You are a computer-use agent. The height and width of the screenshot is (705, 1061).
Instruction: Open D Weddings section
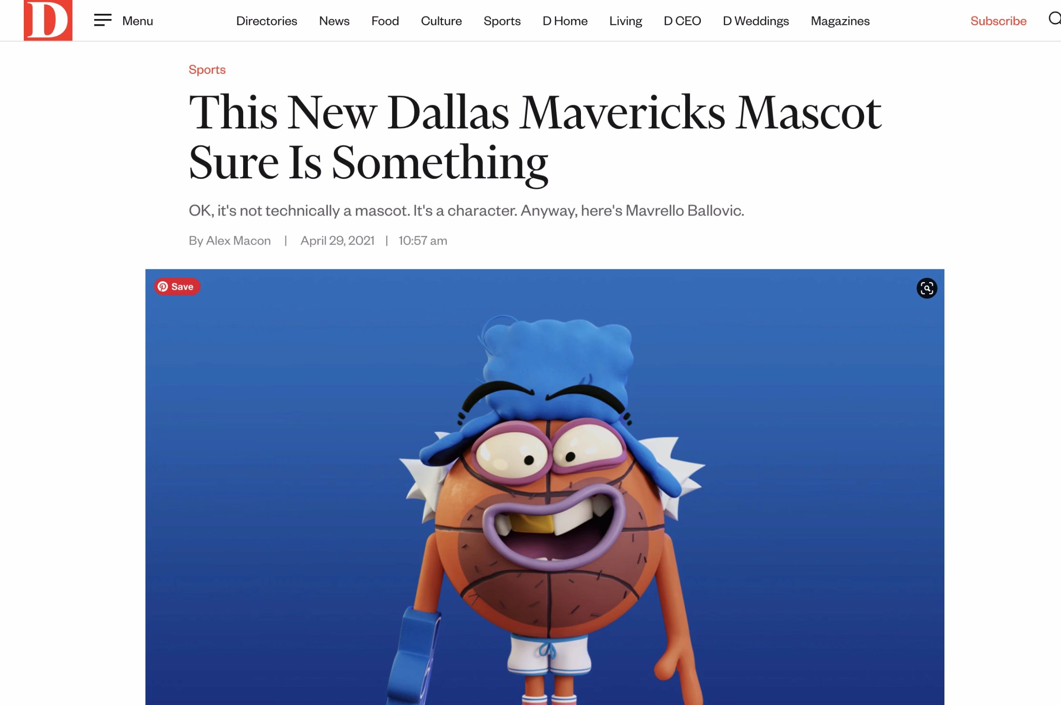(756, 21)
